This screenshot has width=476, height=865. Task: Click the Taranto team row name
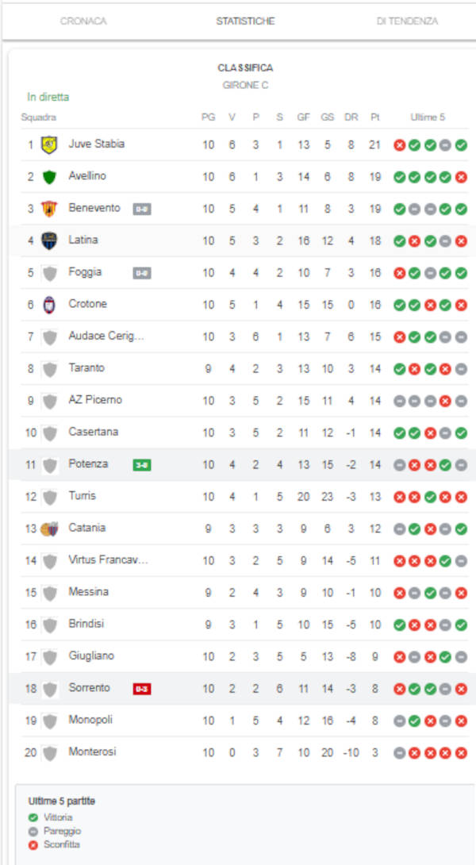tap(86, 368)
